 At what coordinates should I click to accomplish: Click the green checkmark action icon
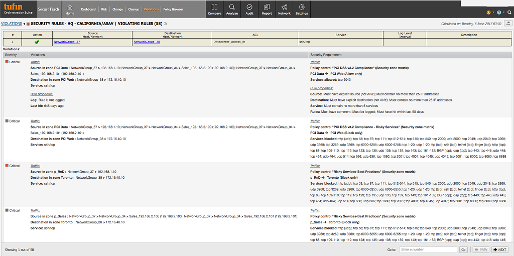click(x=37, y=42)
